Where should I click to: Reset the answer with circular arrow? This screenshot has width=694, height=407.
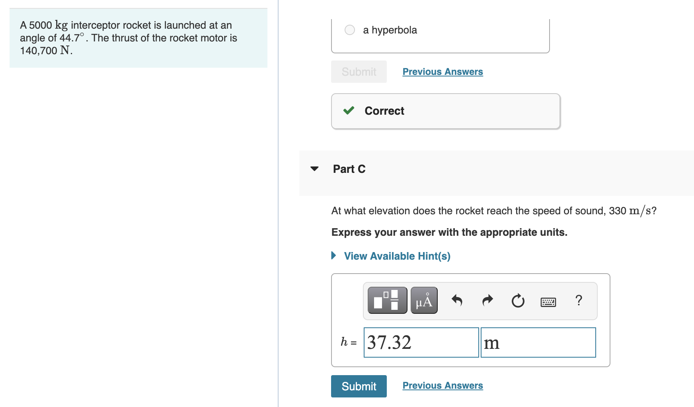click(518, 301)
